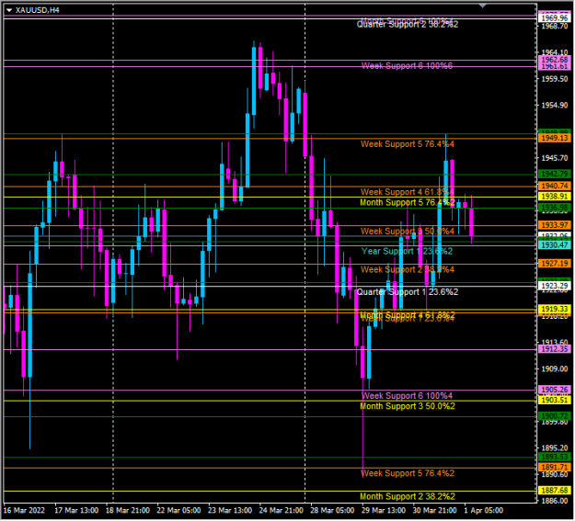Click the 1895.20 price scale value
Screen dimensions: 575x521
555,448
